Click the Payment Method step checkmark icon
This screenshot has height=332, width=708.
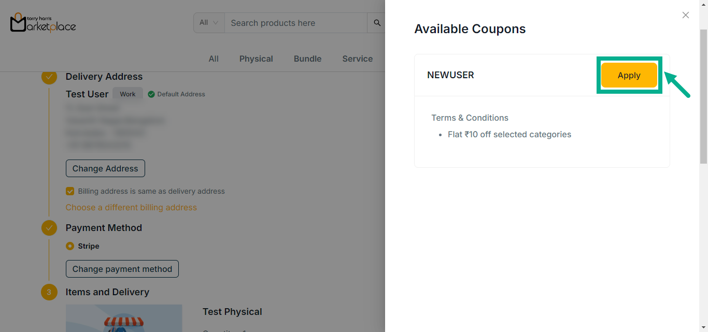click(x=49, y=228)
